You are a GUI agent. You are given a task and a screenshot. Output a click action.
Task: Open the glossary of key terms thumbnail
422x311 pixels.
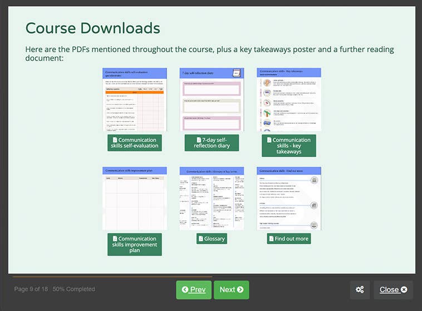coord(212,198)
